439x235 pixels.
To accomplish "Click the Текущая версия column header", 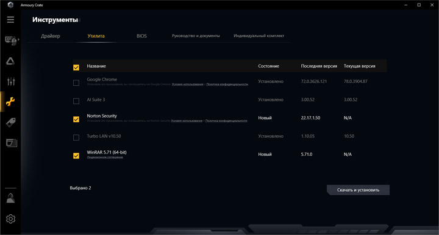I will tap(360, 66).
